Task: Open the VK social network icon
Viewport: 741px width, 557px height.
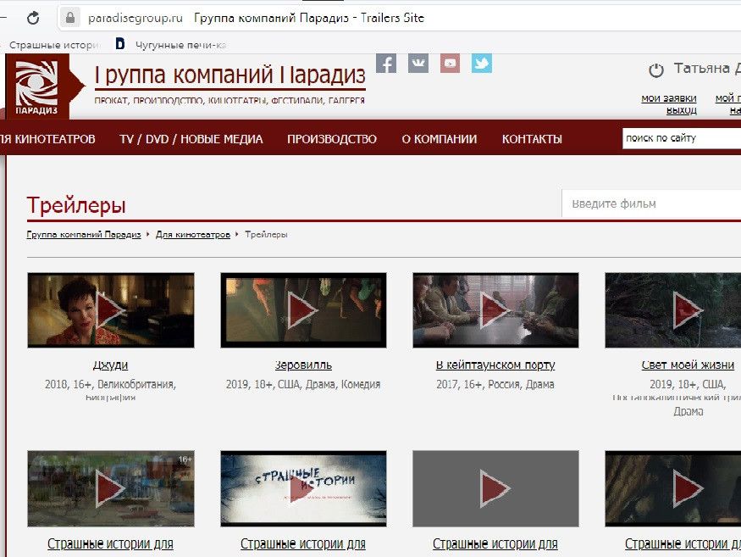Action: pyautogui.click(x=418, y=63)
